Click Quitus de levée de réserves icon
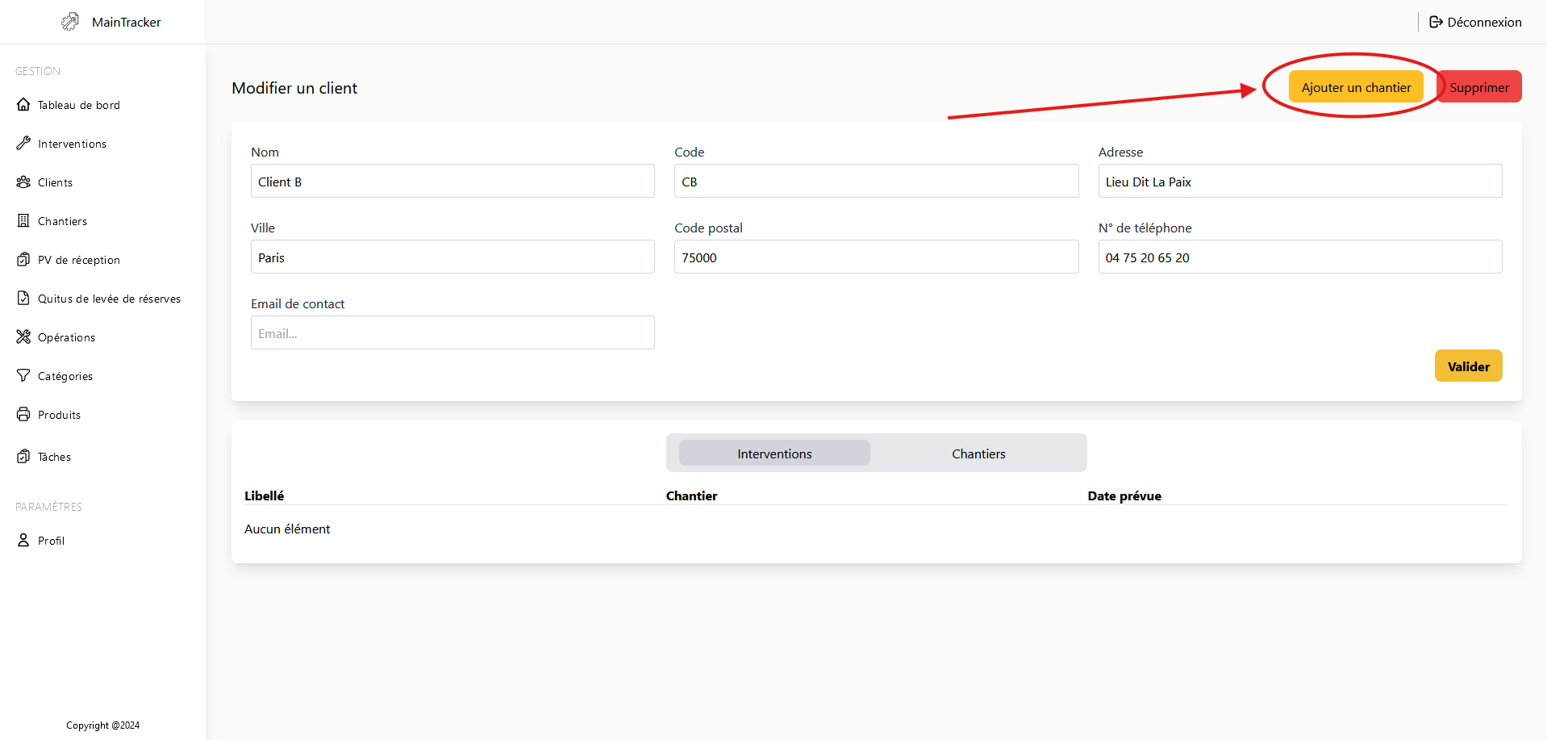Image resolution: width=1547 pixels, height=740 pixels. click(23, 299)
